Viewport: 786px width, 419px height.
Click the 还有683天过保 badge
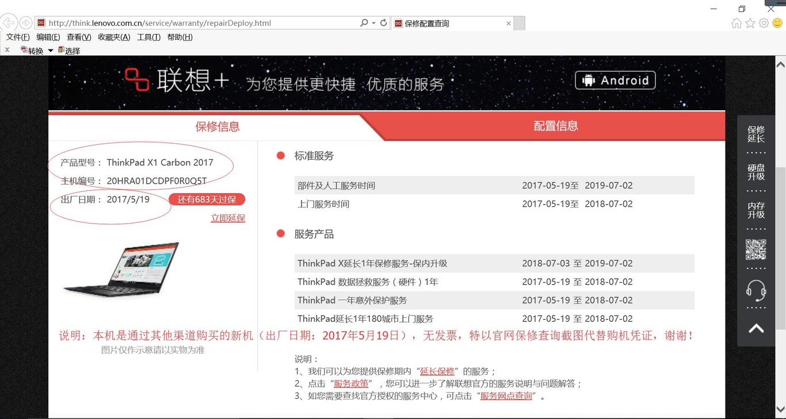[207, 199]
